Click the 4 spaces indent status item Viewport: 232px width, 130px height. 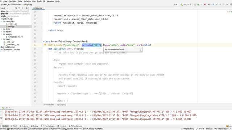pyautogui.click(x=209, y=129)
